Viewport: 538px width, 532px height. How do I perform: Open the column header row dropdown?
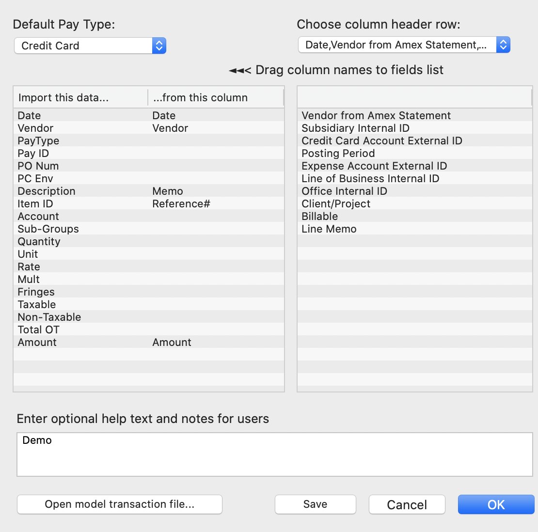pos(404,45)
